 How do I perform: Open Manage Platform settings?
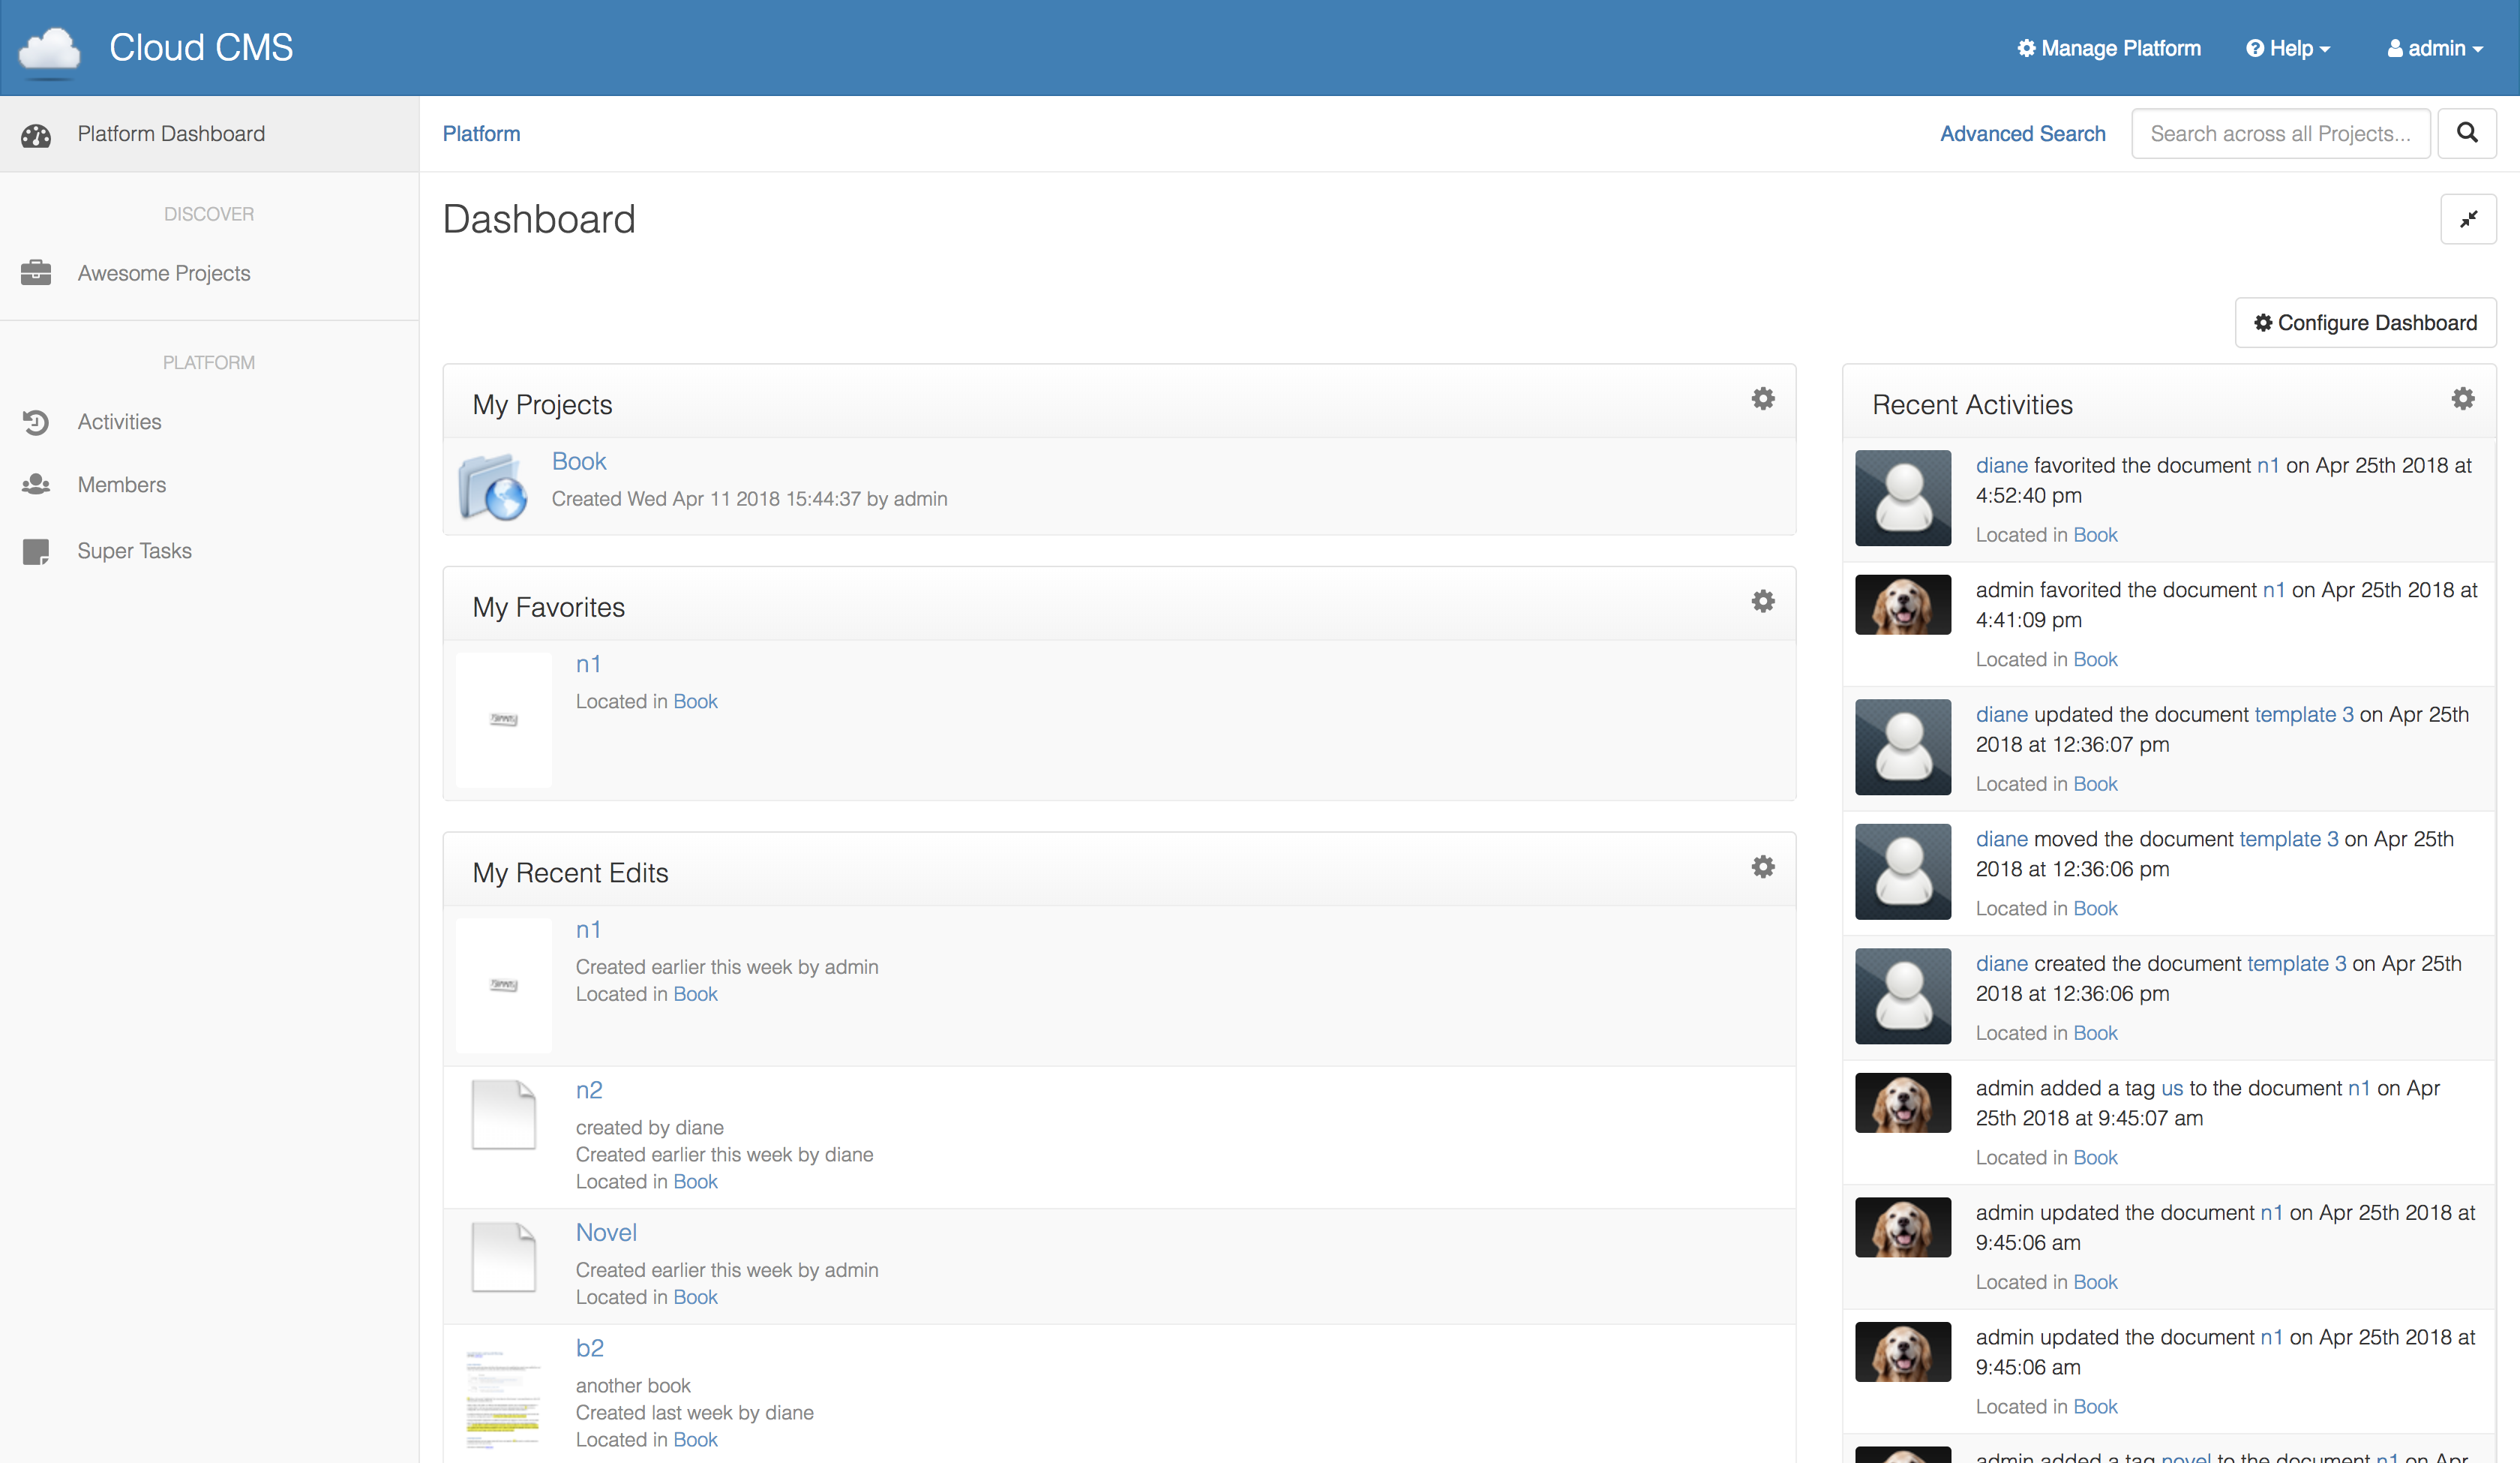pyautogui.click(x=2109, y=48)
